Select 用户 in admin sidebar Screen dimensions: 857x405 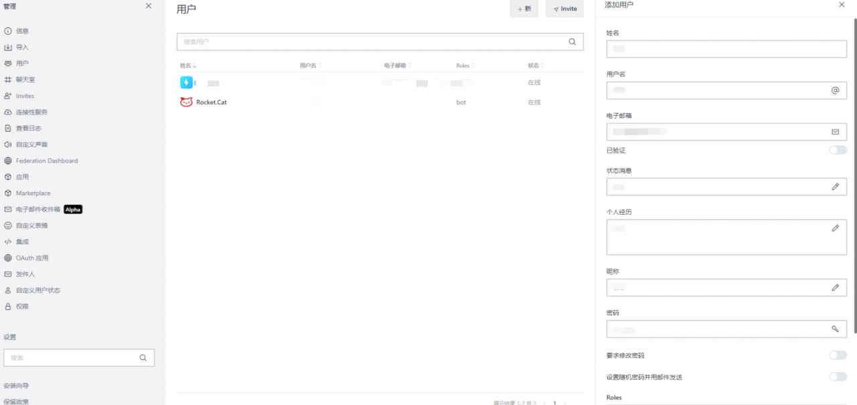[22, 64]
